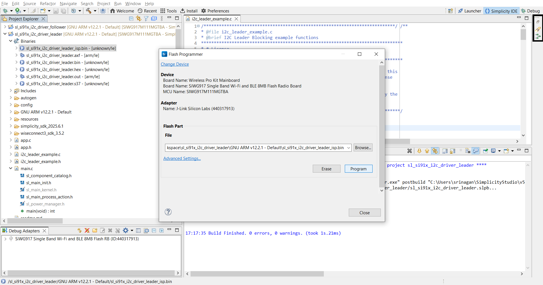
Task: Clear the console using the X icon
Action: 409,151
